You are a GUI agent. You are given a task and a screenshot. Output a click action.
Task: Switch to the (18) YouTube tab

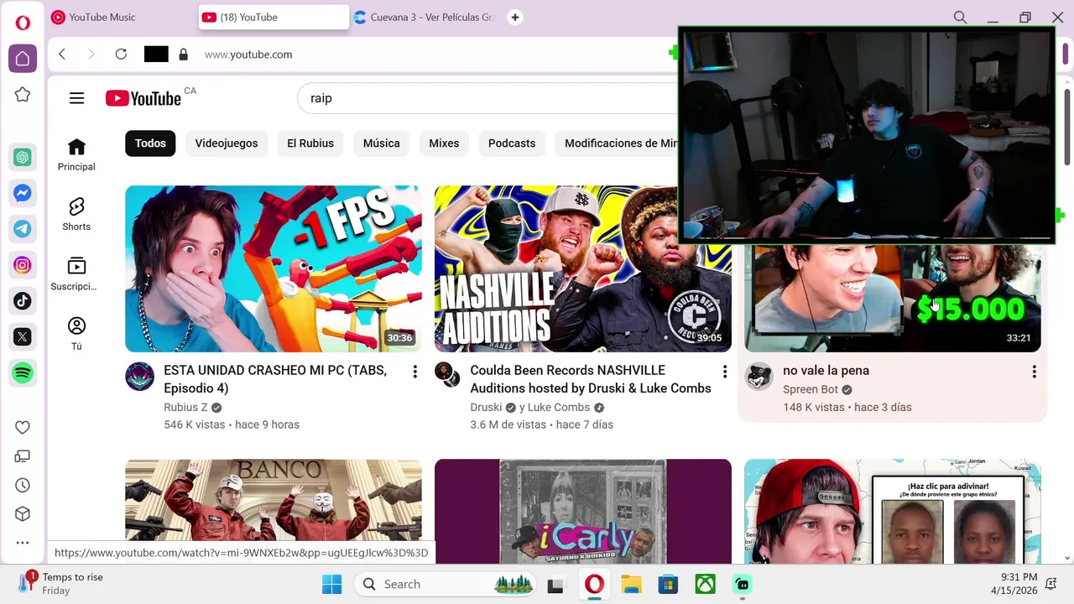[274, 17]
